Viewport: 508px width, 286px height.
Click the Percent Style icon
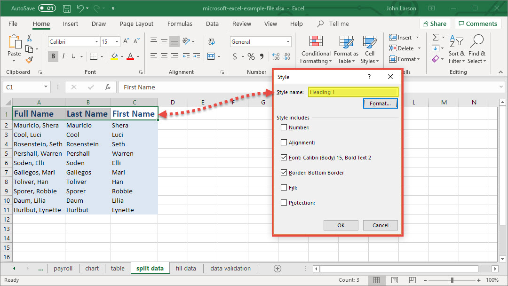(x=251, y=56)
